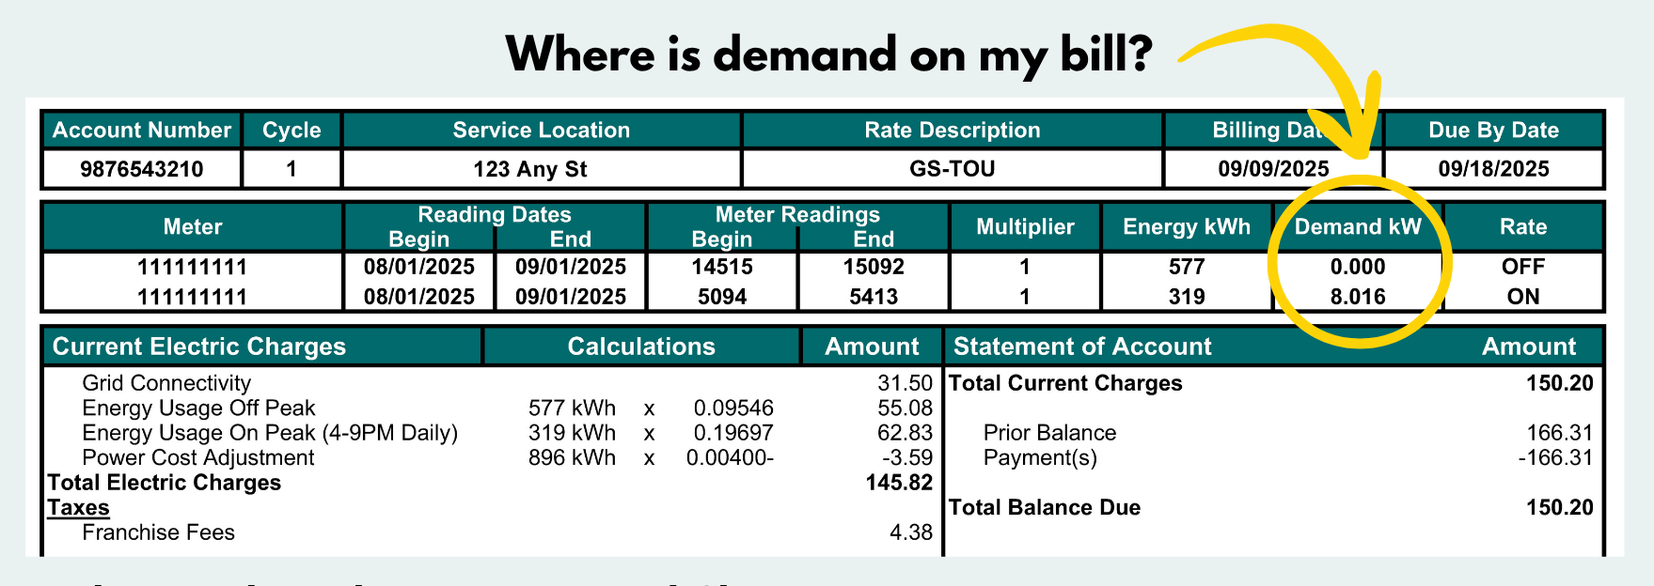Click the Billing Date value 09/09/2025
The image size is (1654, 586).
point(1273,169)
